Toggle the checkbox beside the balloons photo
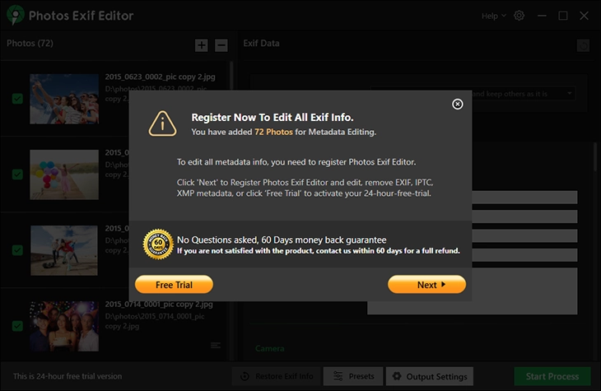The width and height of the screenshot is (601, 391). coord(17,175)
